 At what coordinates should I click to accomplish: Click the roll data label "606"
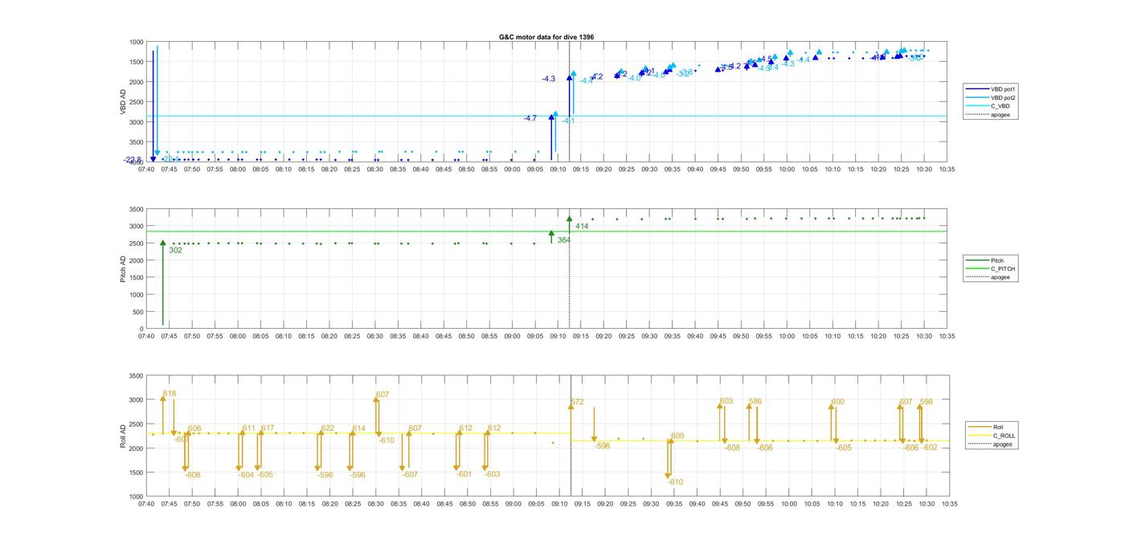click(x=194, y=428)
